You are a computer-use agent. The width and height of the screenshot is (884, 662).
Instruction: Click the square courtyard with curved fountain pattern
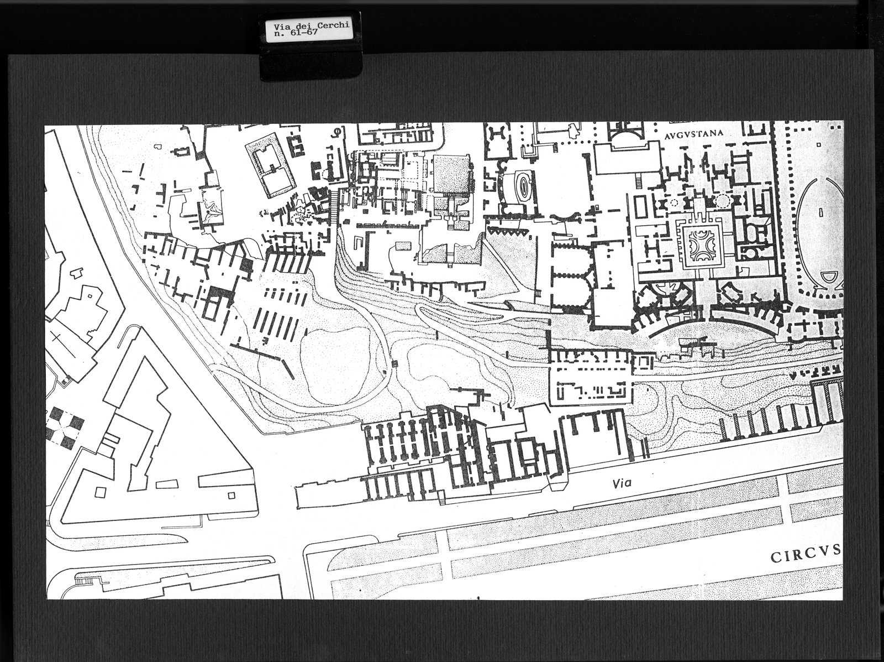click(x=701, y=243)
